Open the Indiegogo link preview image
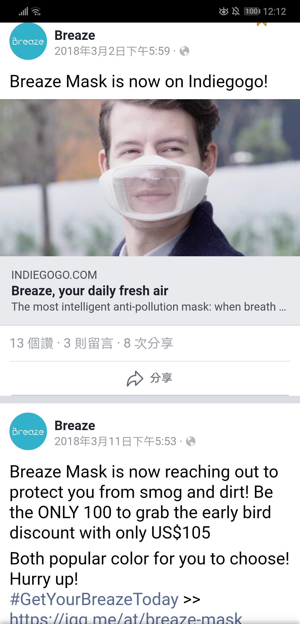This screenshot has width=300, height=624. click(x=150, y=178)
